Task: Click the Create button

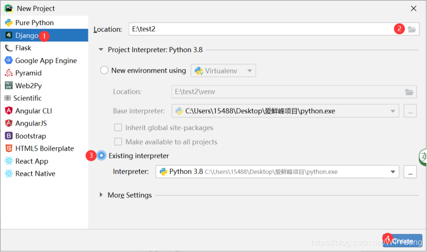Action: 403,241
